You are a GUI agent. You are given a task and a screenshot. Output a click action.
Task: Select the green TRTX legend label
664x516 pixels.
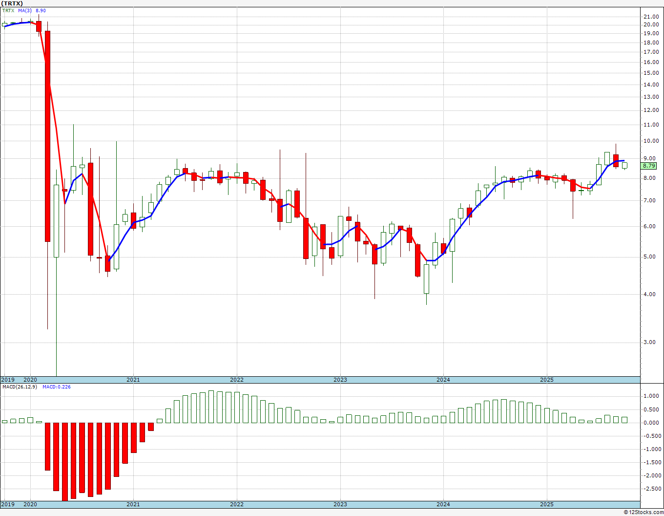(x=8, y=10)
